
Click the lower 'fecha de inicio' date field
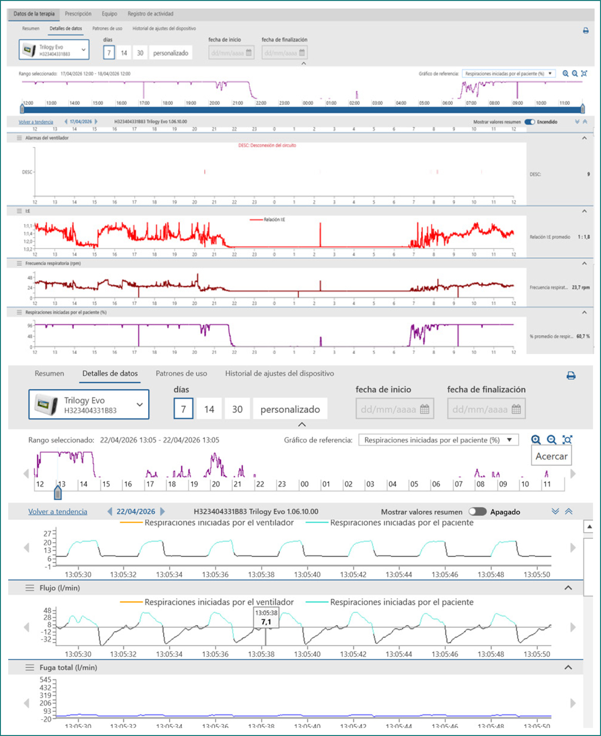click(x=395, y=409)
